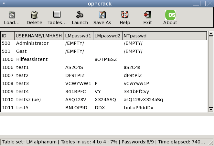Click the DDX LMpasswd2 cell

(x=100, y=108)
